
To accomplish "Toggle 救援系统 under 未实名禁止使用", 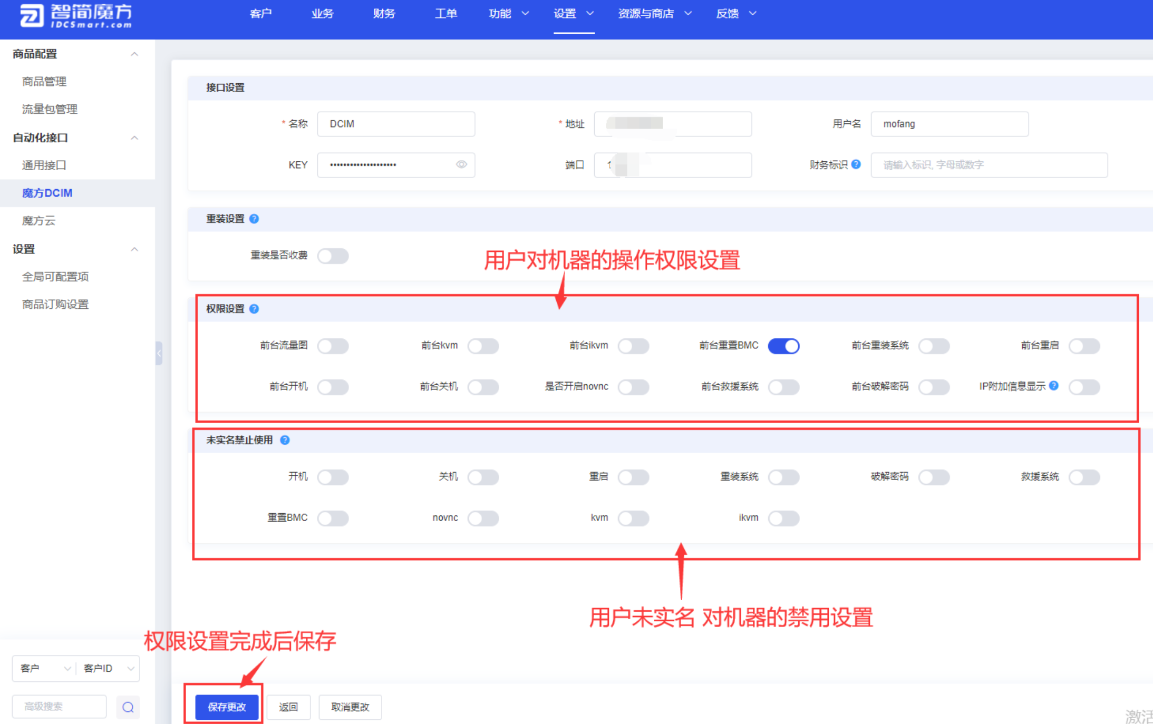I will click(1084, 477).
